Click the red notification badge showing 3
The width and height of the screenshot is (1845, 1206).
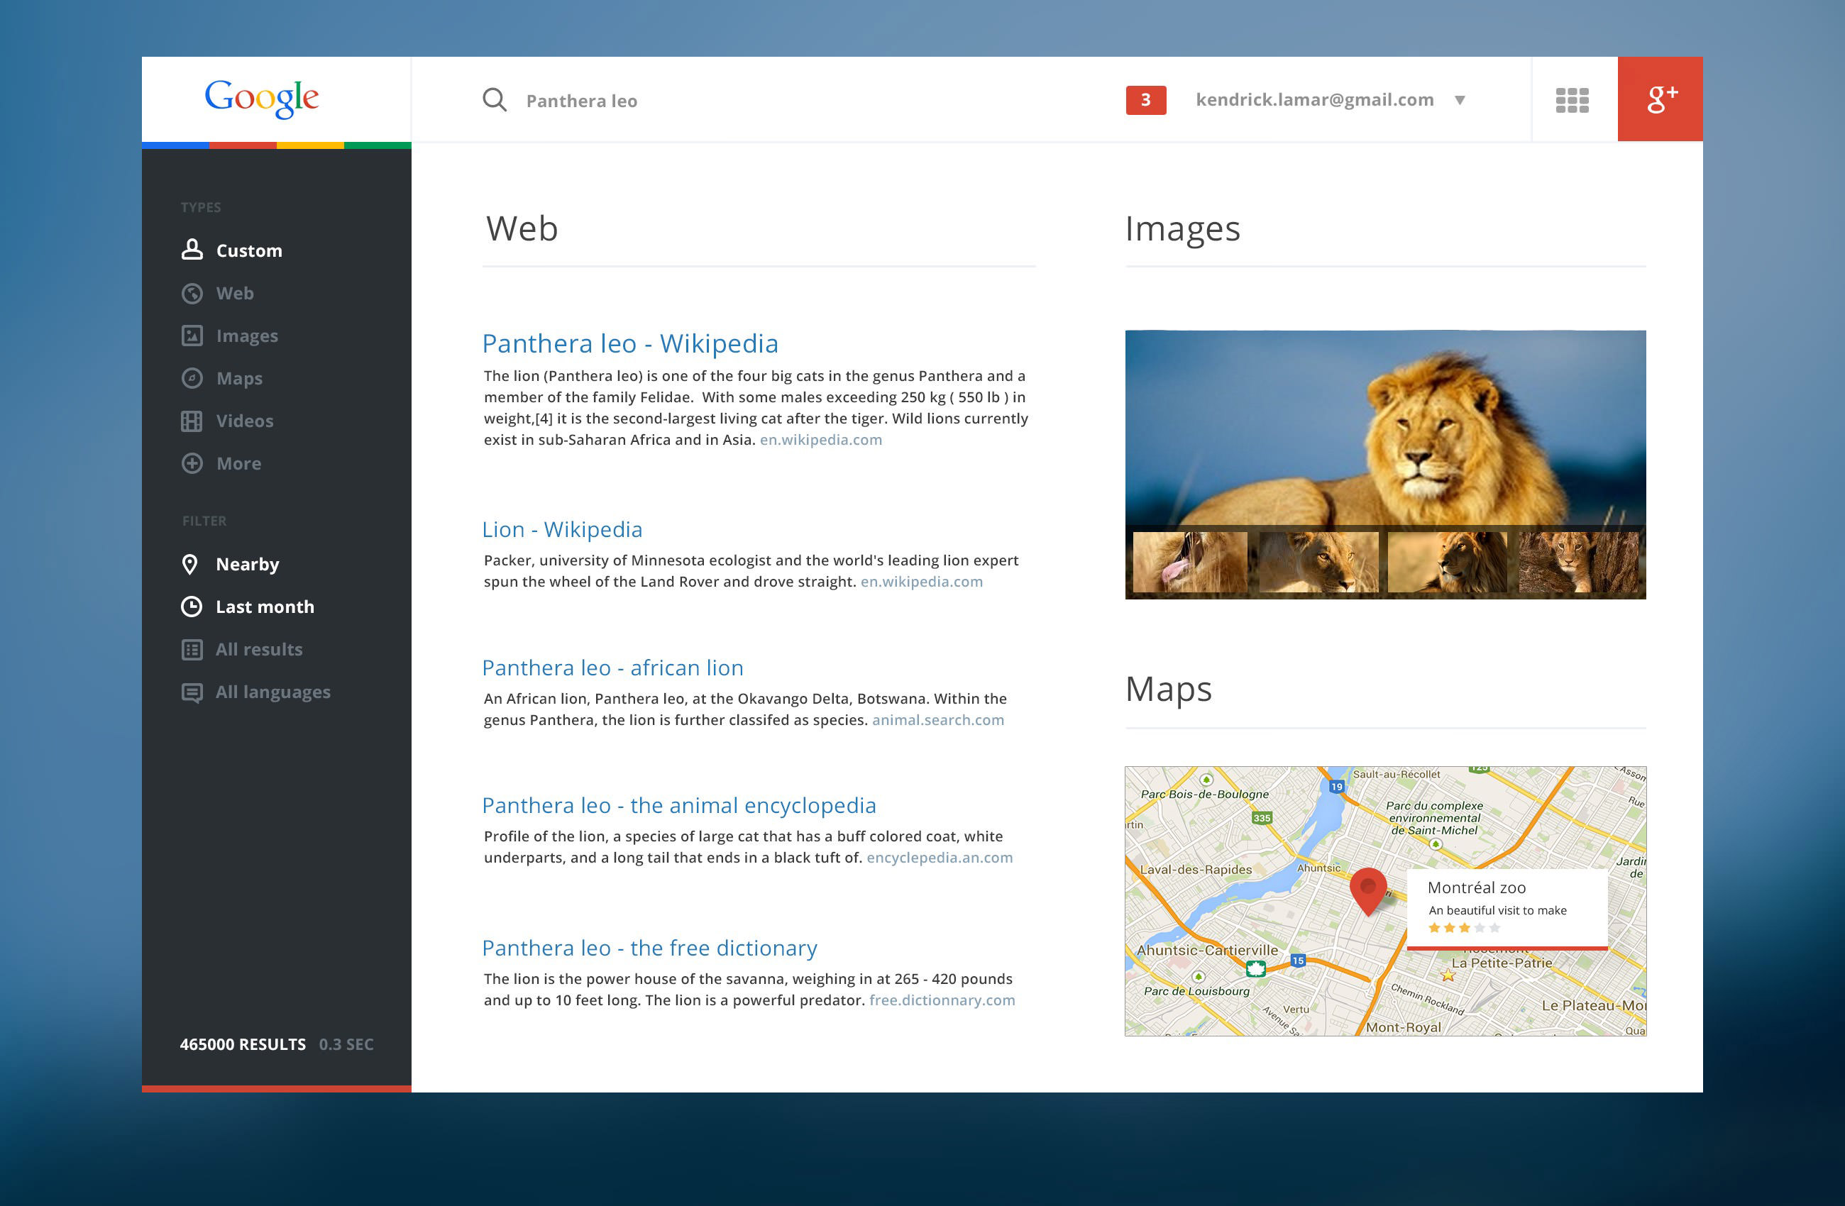click(x=1146, y=100)
